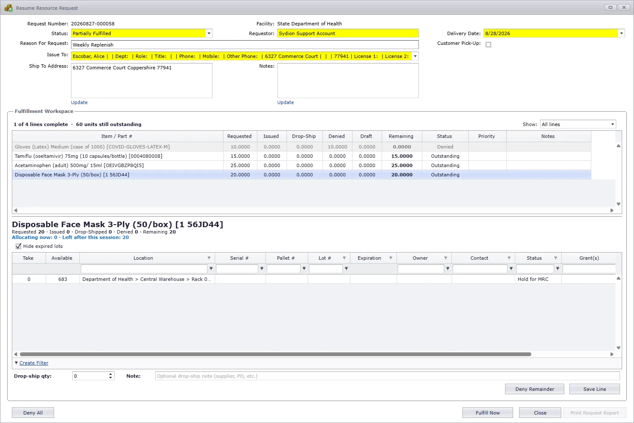Open the Show All lines dropdown
Screen dimensions: 634x423
tap(612, 124)
